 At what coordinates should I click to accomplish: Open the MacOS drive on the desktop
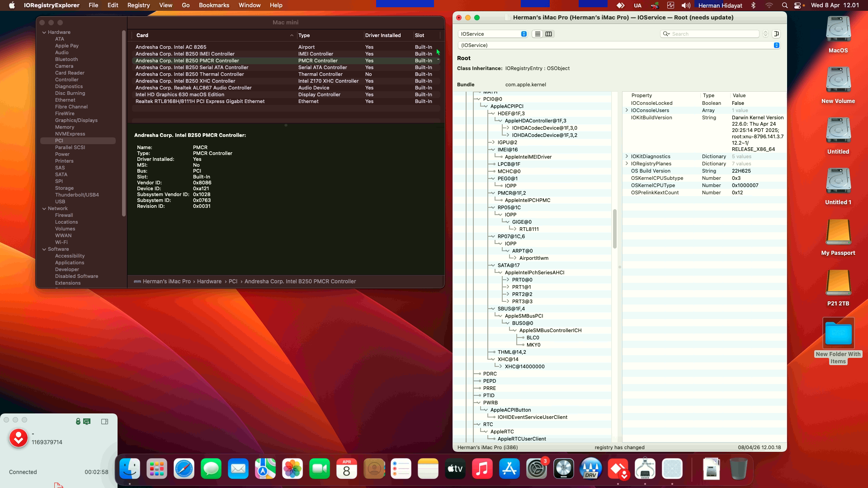(x=838, y=30)
